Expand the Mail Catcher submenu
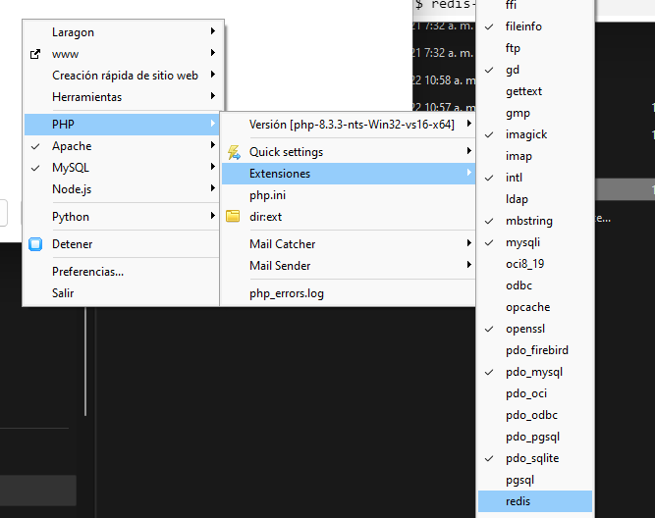 (x=349, y=244)
